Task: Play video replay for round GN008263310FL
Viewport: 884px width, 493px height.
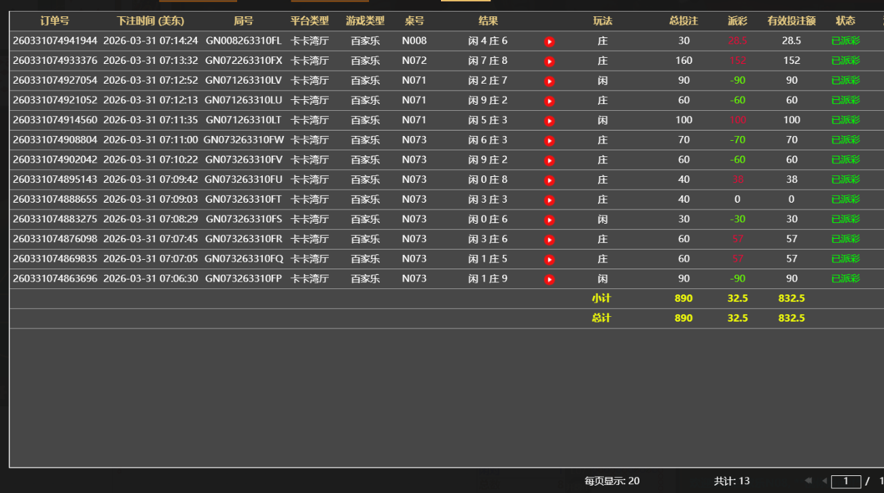Action: coord(550,41)
